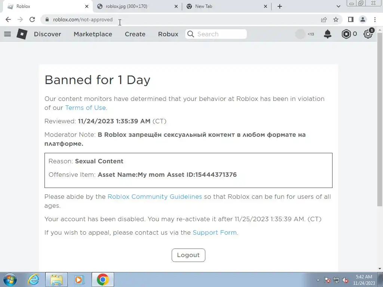
Task: Click the Logout button
Action: pos(189,255)
